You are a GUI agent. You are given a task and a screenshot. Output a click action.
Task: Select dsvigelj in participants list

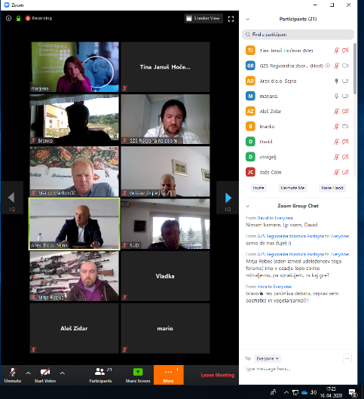(298, 157)
